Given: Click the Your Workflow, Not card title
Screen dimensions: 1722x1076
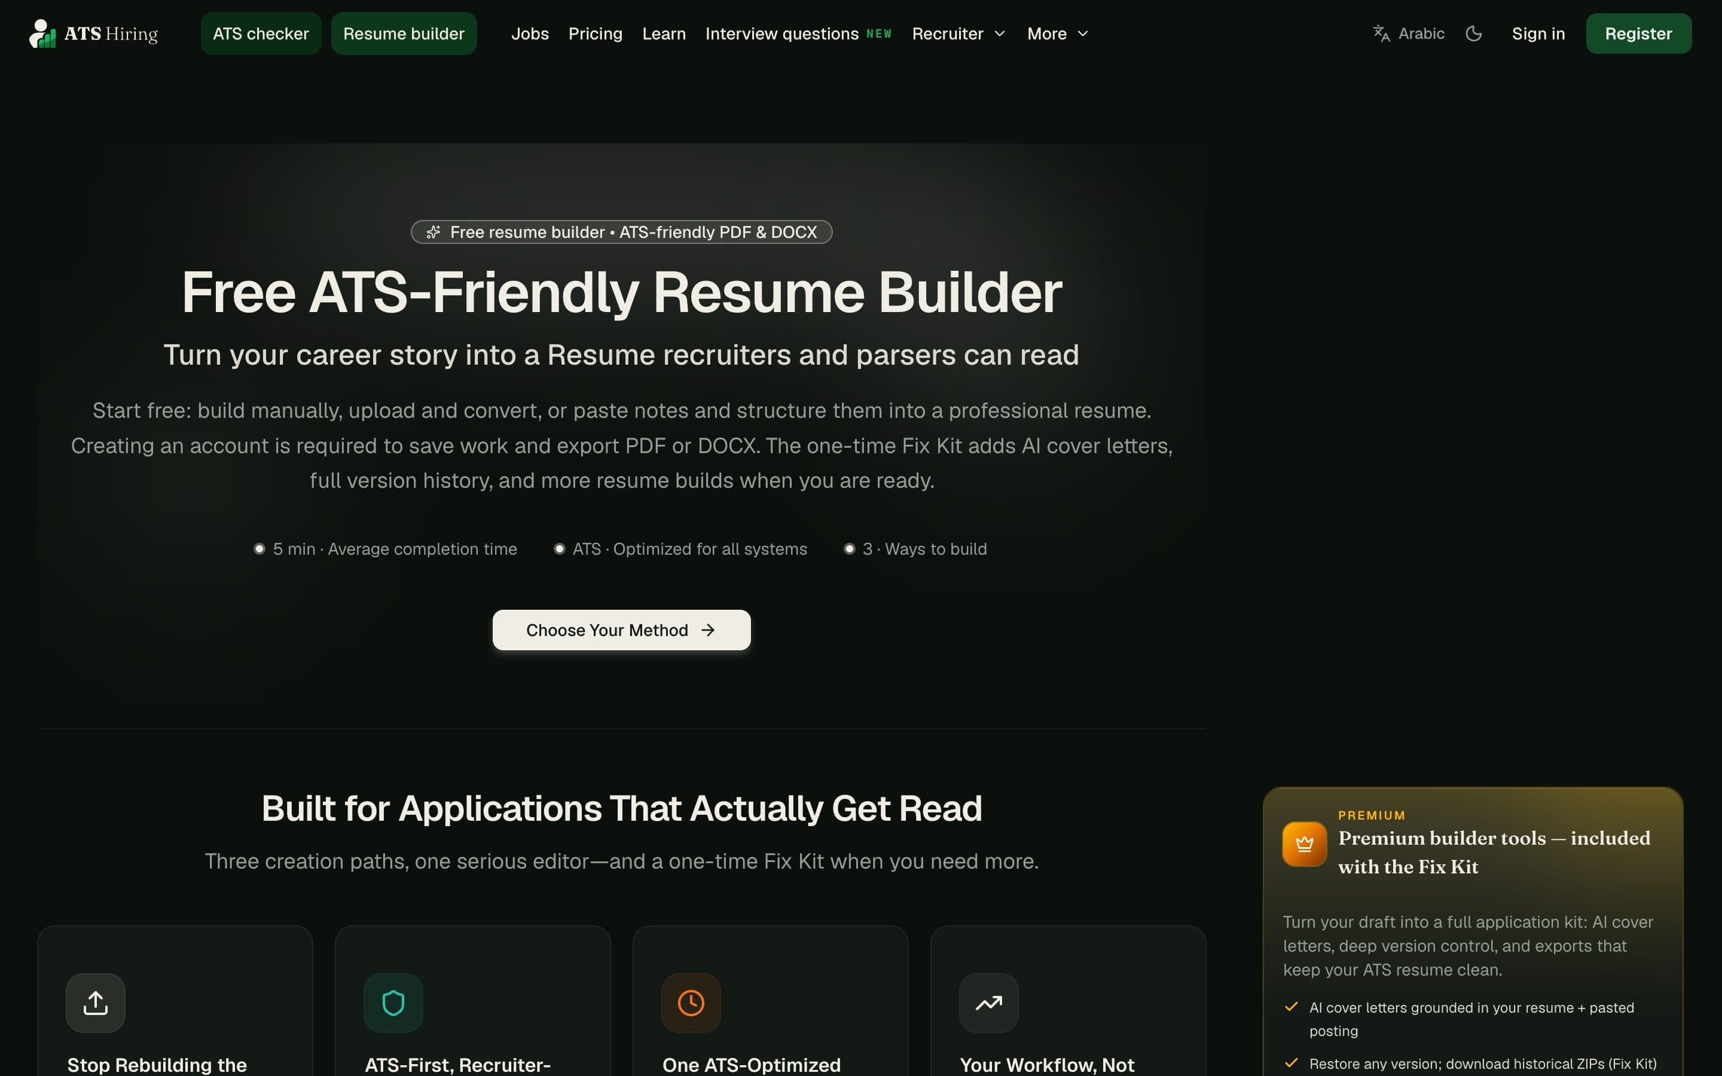Looking at the screenshot, I should (1047, 1065).
